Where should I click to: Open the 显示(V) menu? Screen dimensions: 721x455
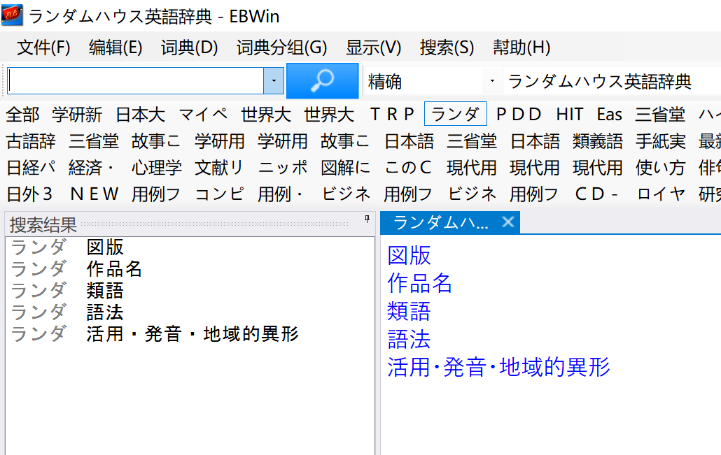tap(373, 48)
